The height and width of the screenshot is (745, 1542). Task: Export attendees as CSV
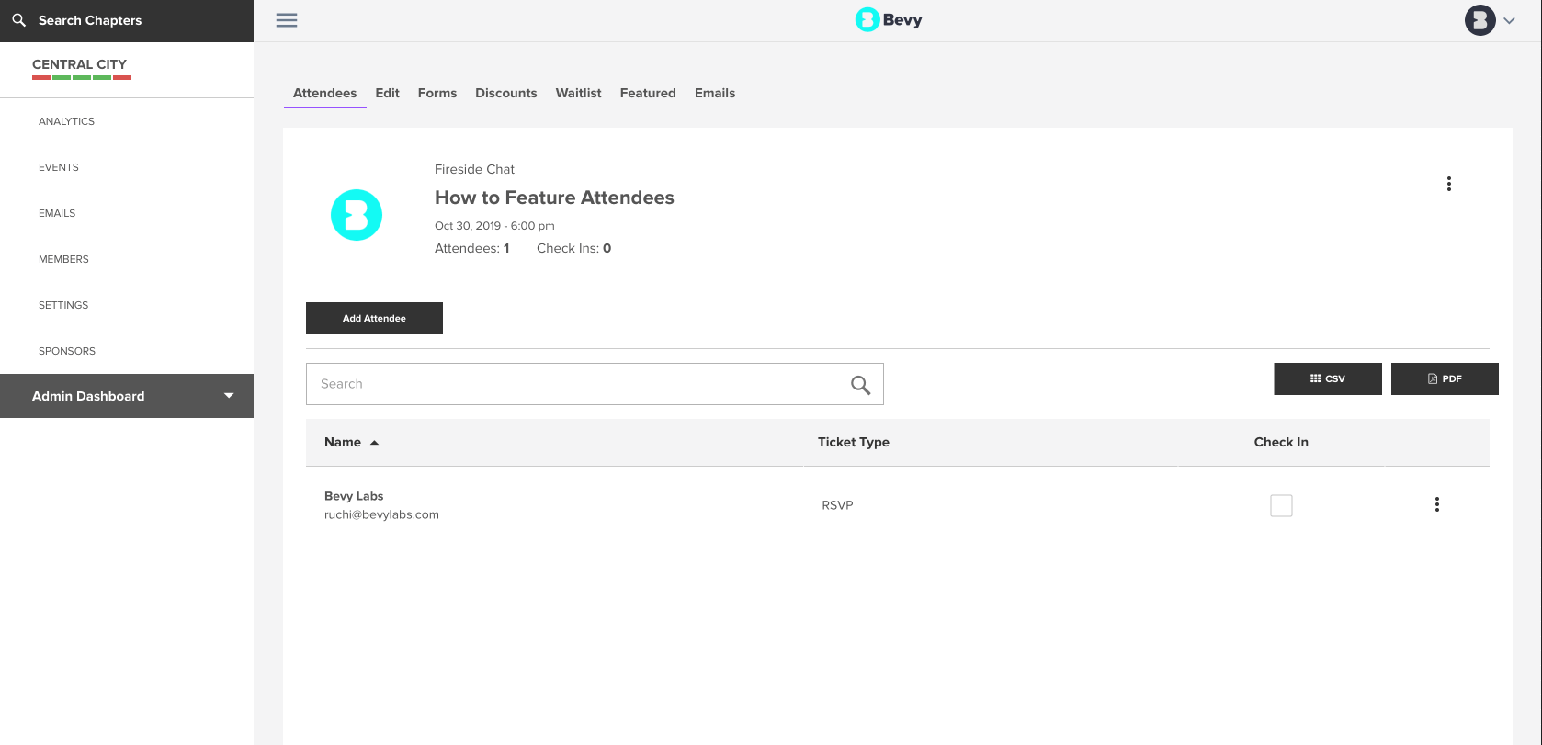pyautogui.click(x=1328, y=378)
